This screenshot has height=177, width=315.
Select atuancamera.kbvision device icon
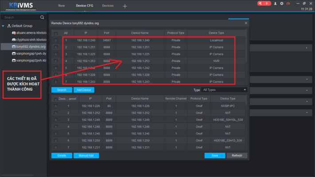[14, 33]
